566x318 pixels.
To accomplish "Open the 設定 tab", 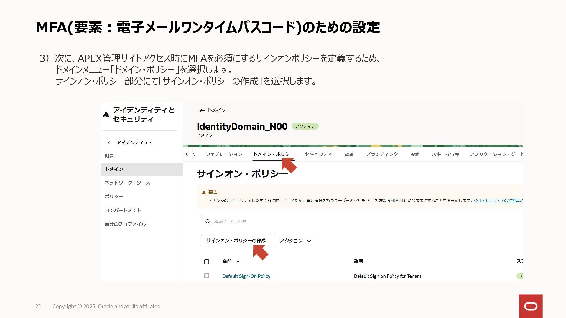I will pos(415,154).
